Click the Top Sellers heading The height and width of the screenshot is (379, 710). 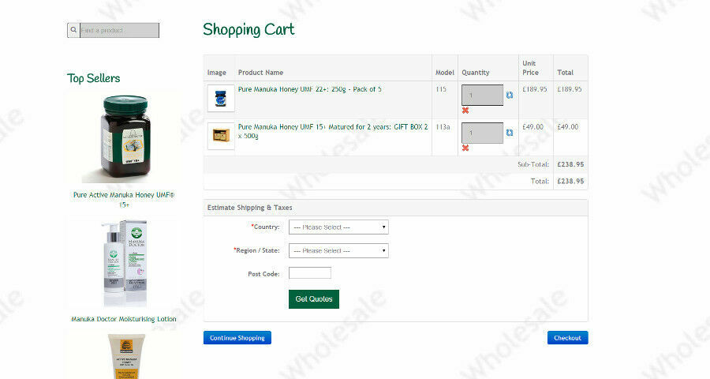tap(94, 78)
